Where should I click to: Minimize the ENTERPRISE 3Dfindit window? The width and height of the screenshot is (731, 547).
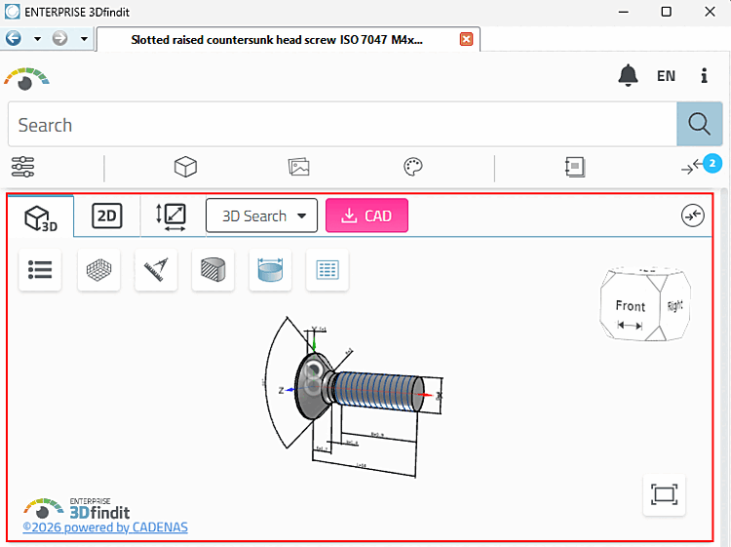coord(624,12)
